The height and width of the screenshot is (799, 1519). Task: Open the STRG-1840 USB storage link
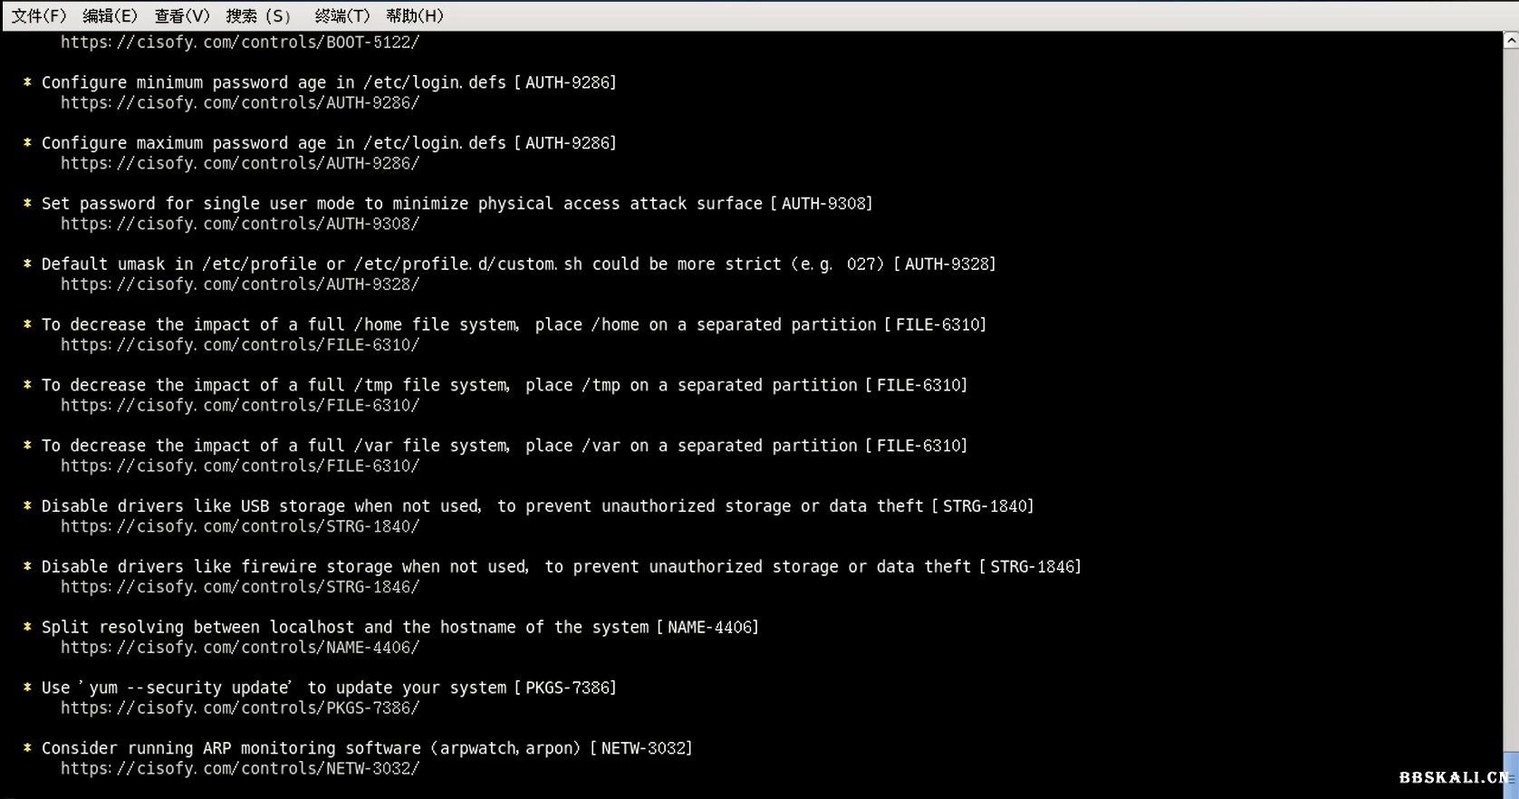click(x=239, y=527)
